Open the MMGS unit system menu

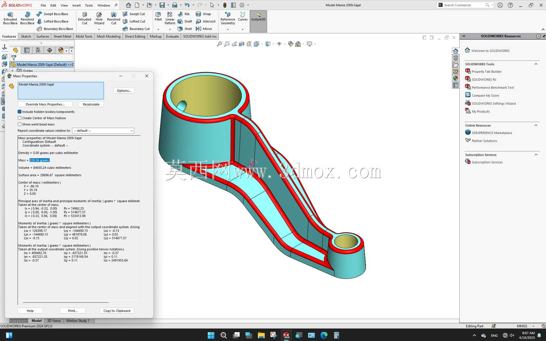coord(525,326)
